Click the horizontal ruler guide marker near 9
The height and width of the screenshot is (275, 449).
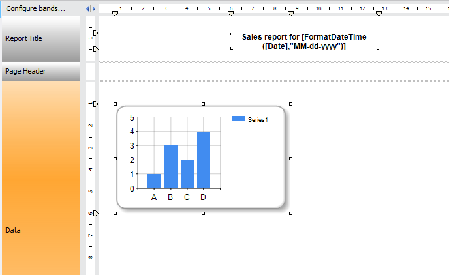pyautogui.click(x=290, y=14)
